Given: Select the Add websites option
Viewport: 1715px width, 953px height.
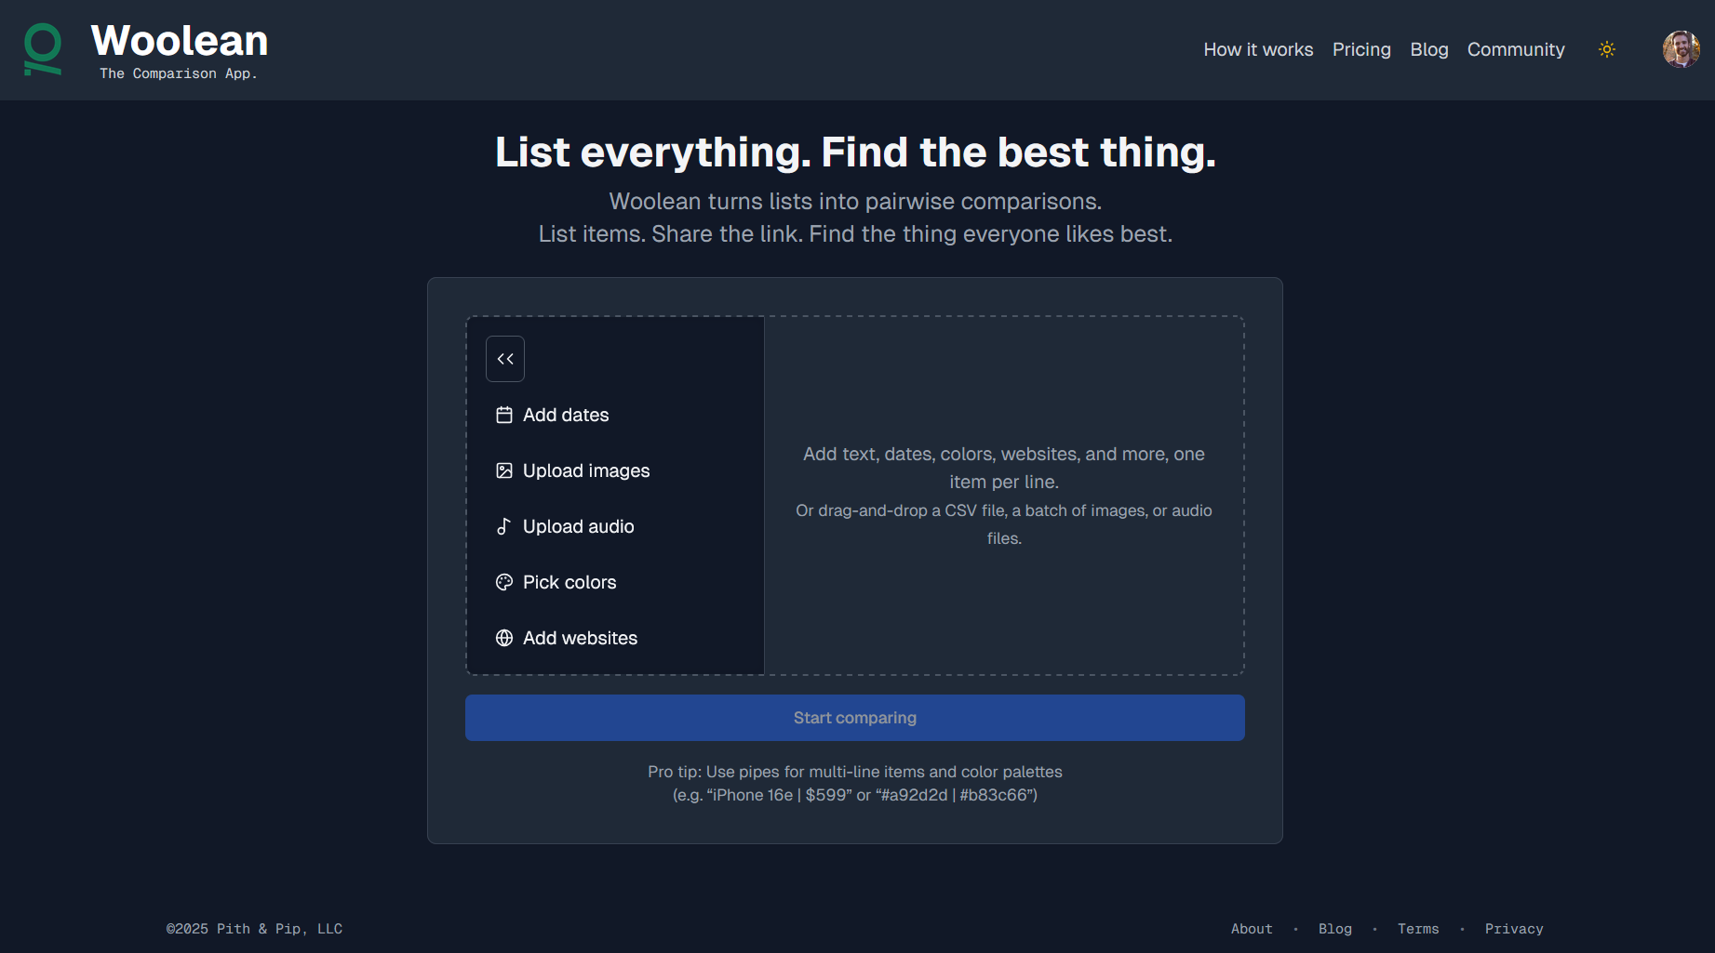Looking at the screenshot, I should [615, 638].
